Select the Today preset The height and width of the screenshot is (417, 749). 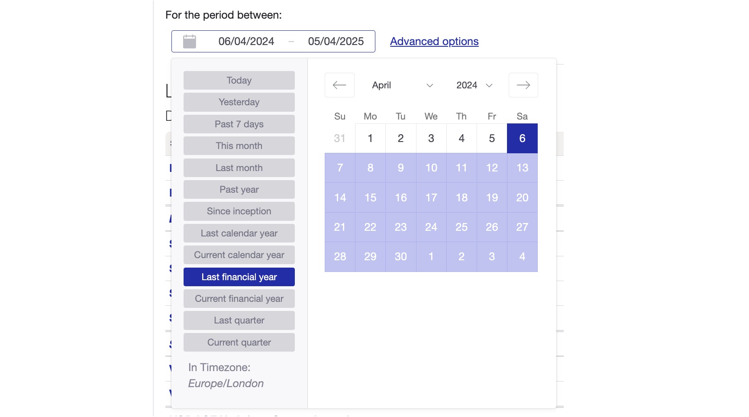click(x=239, y=80)
